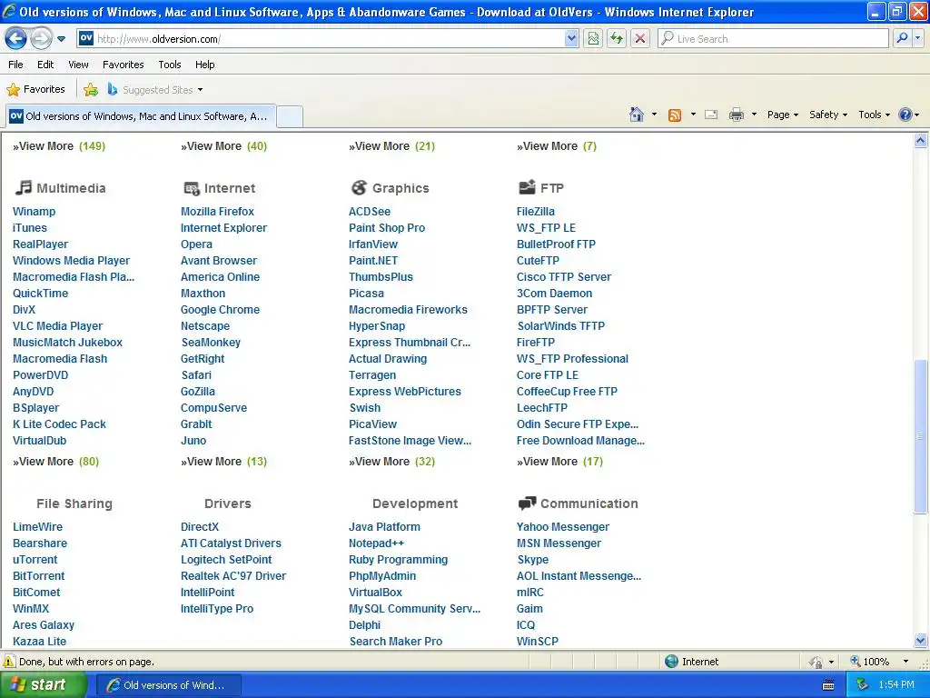Click the search magnifier button
This screenshot has width=930, height=698.
pyautogui.click(x=902, y=38)
